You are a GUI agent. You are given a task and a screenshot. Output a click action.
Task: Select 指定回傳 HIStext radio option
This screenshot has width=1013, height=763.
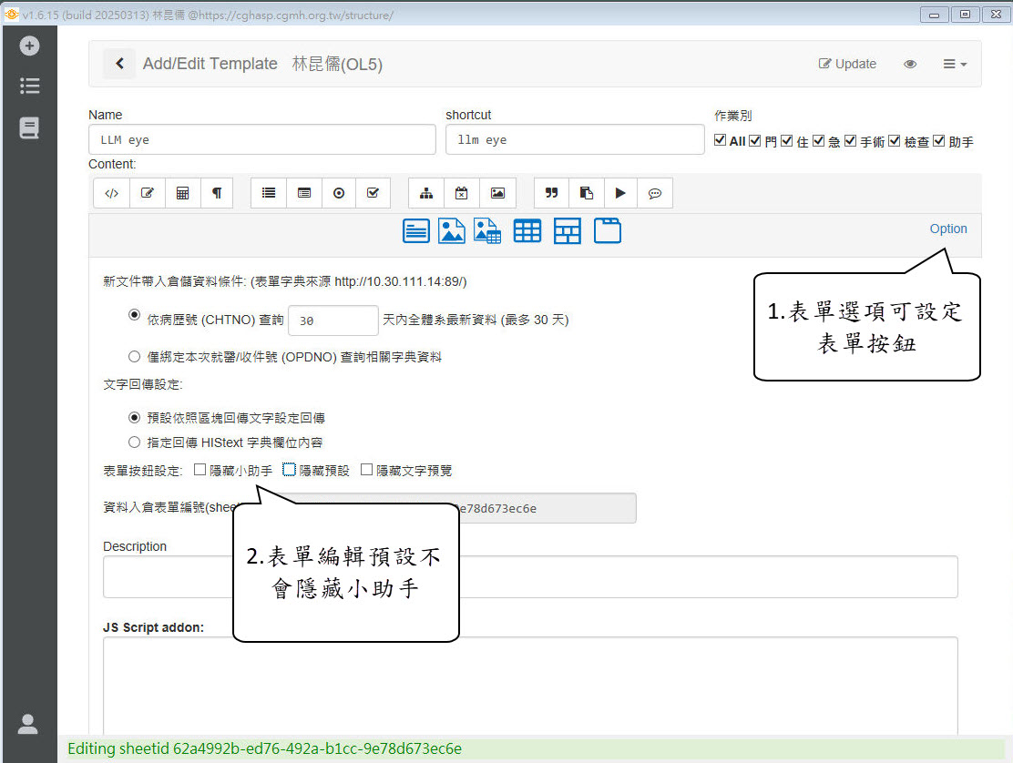point(135,443)
